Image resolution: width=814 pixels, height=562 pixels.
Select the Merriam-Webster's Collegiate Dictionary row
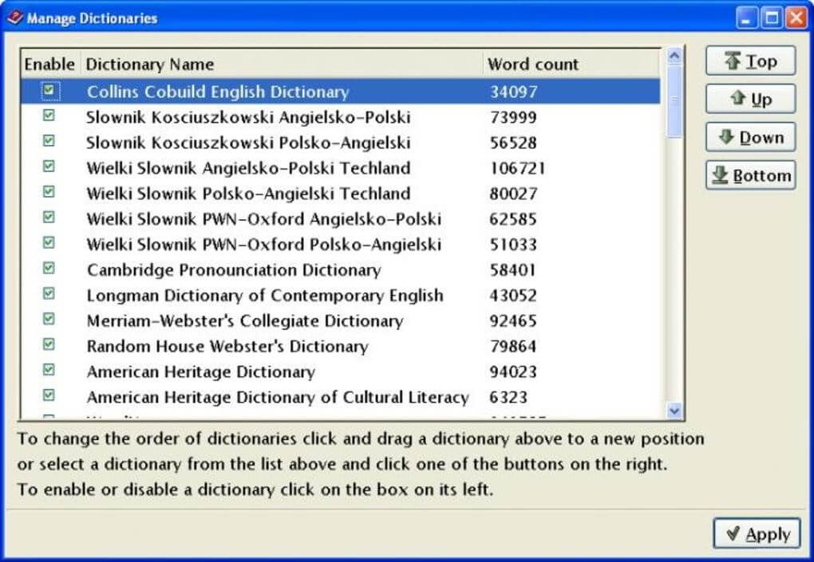[239, 320]
